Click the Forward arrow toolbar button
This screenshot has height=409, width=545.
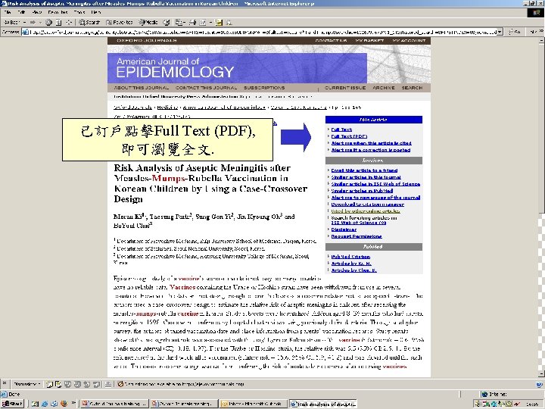tap(33, 22)
